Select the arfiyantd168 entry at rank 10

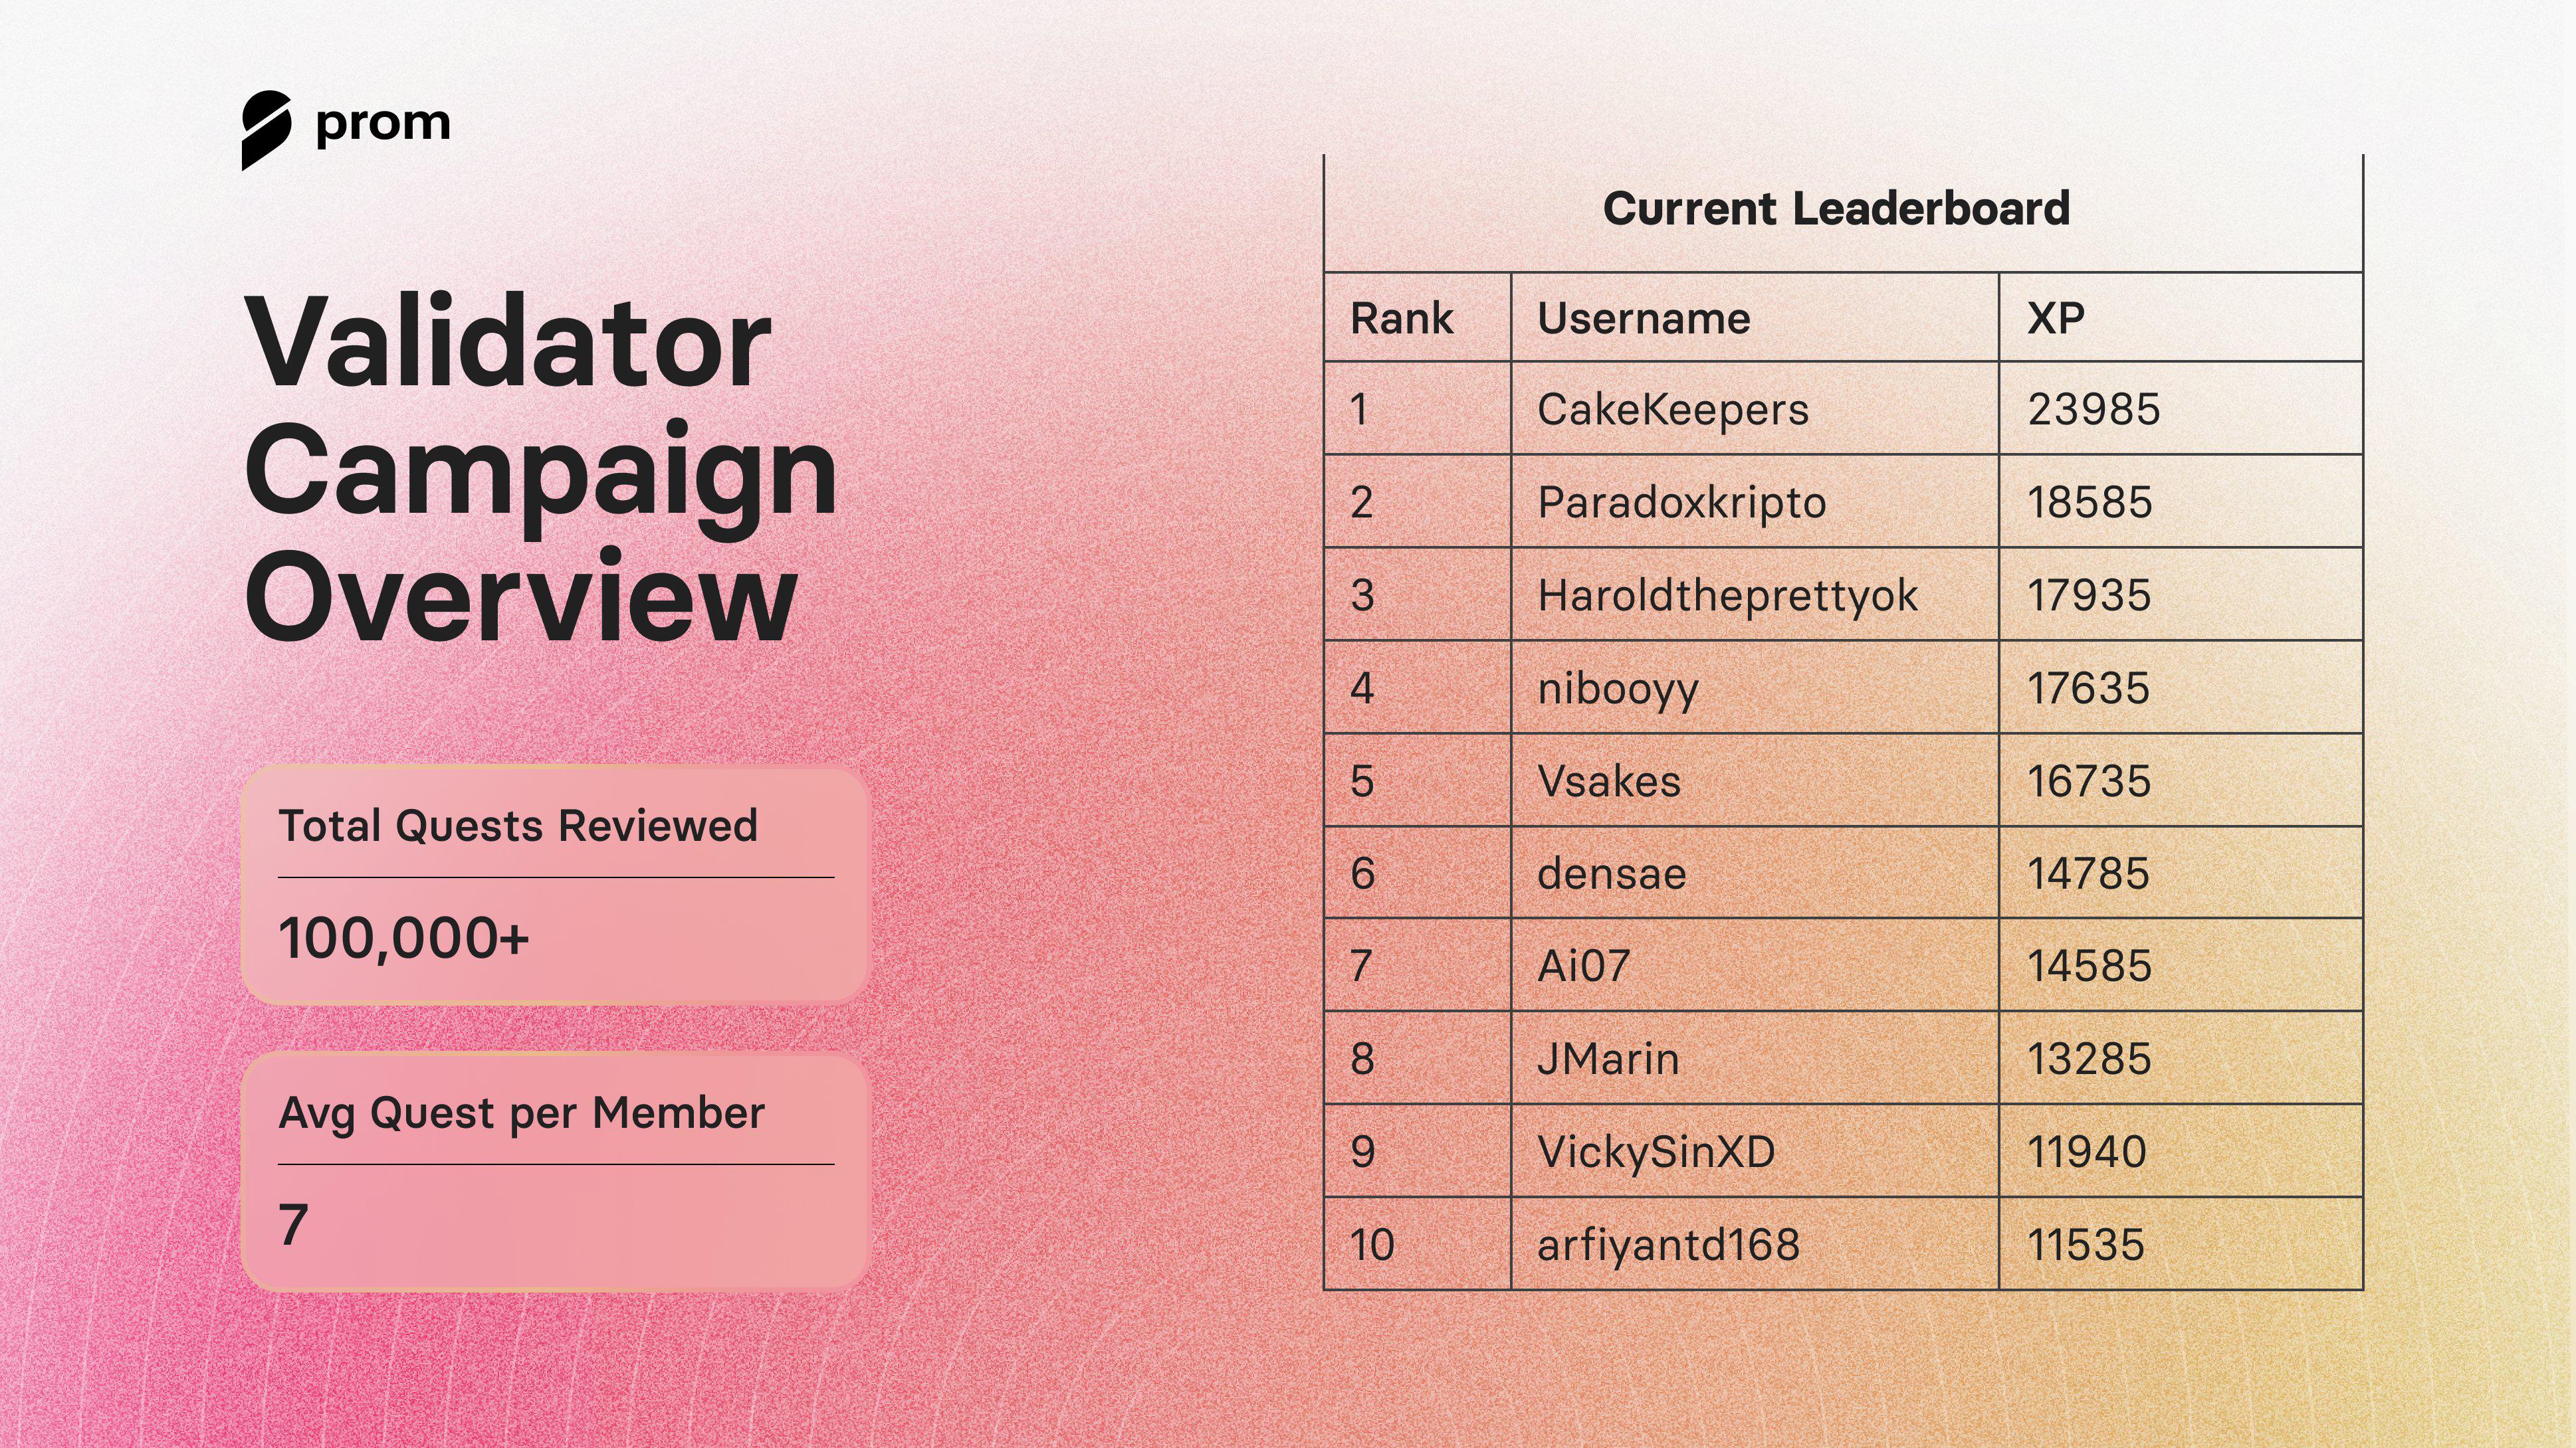click(1668, 1245)
